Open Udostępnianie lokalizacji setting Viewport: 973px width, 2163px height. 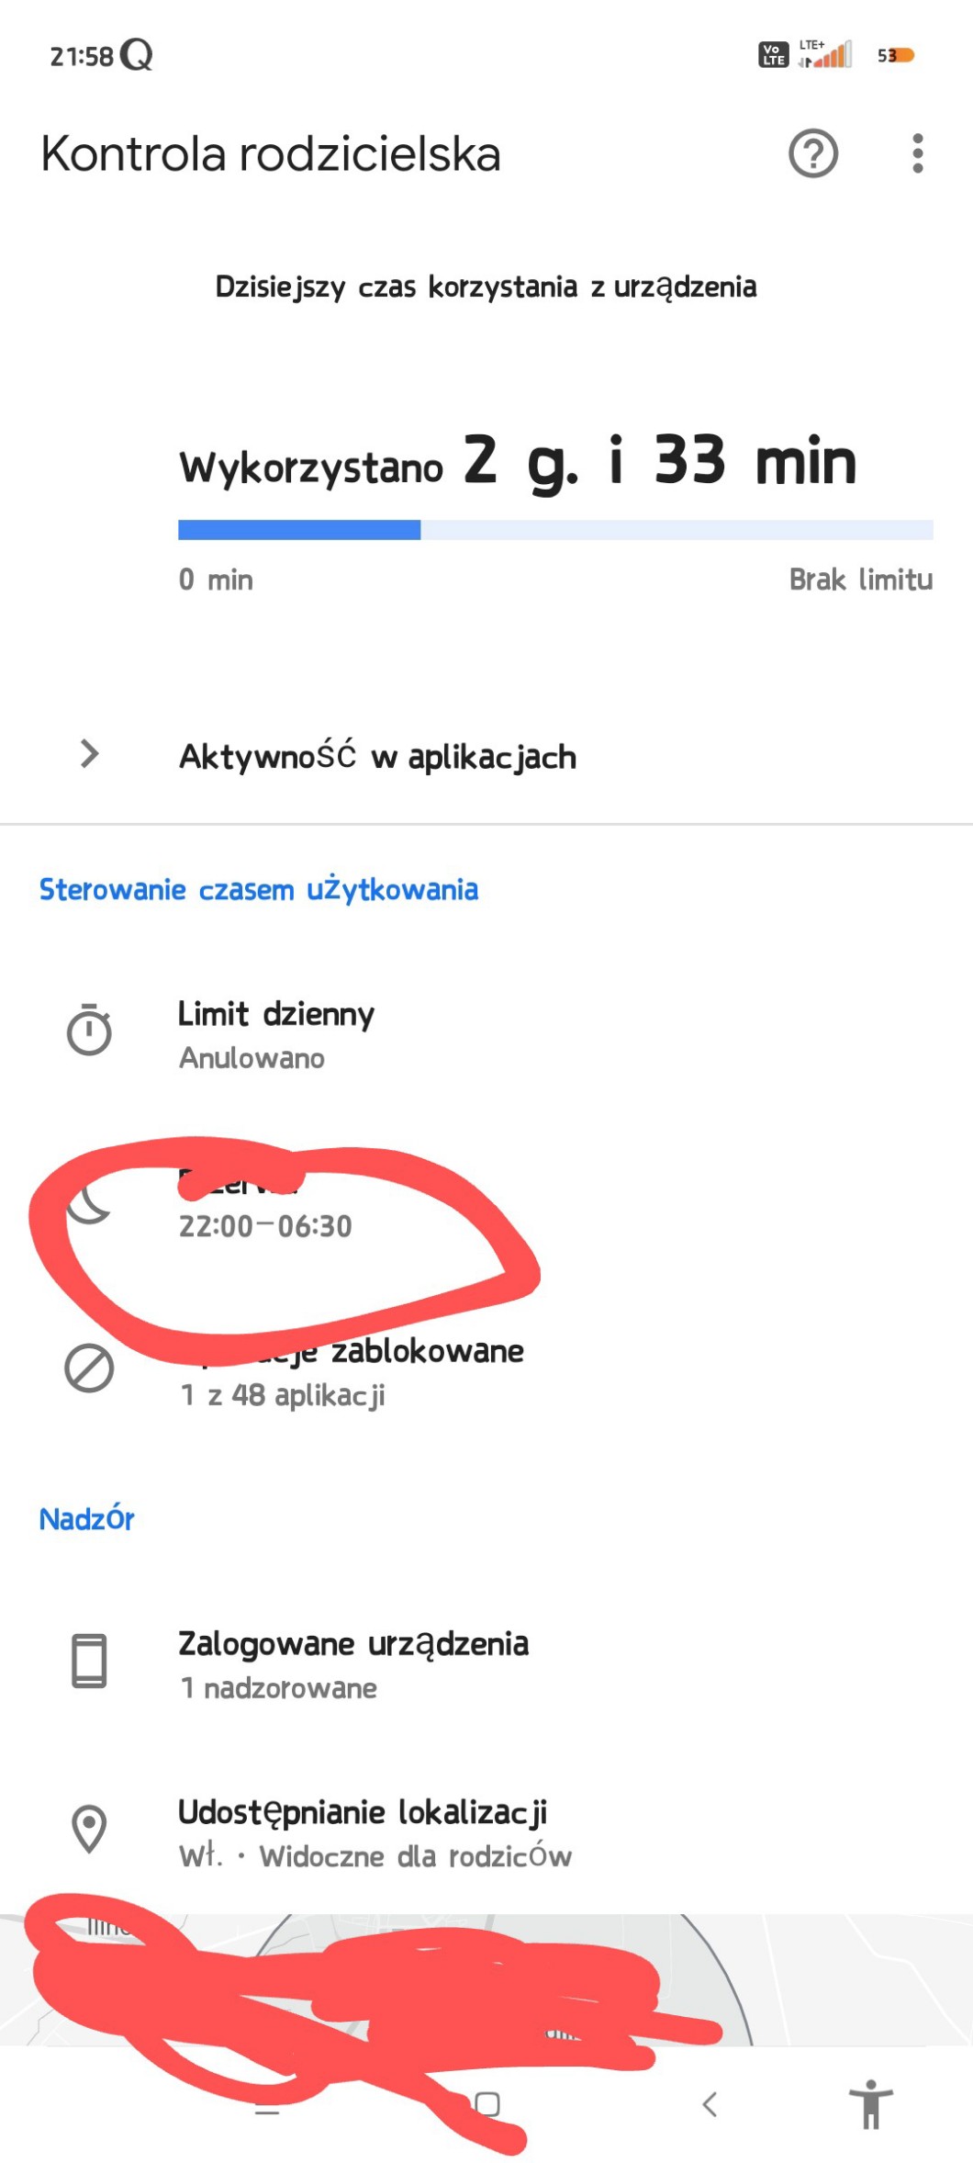[363, 1831]
